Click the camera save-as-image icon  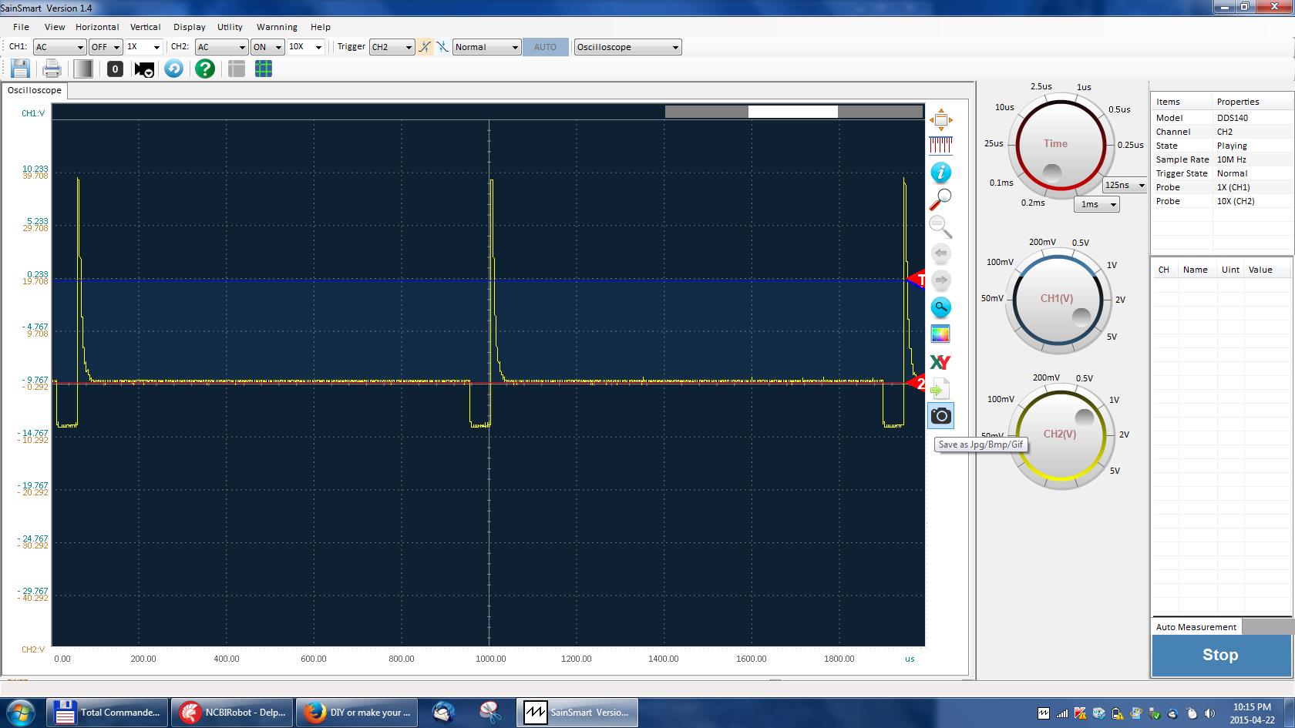point(940,416)
